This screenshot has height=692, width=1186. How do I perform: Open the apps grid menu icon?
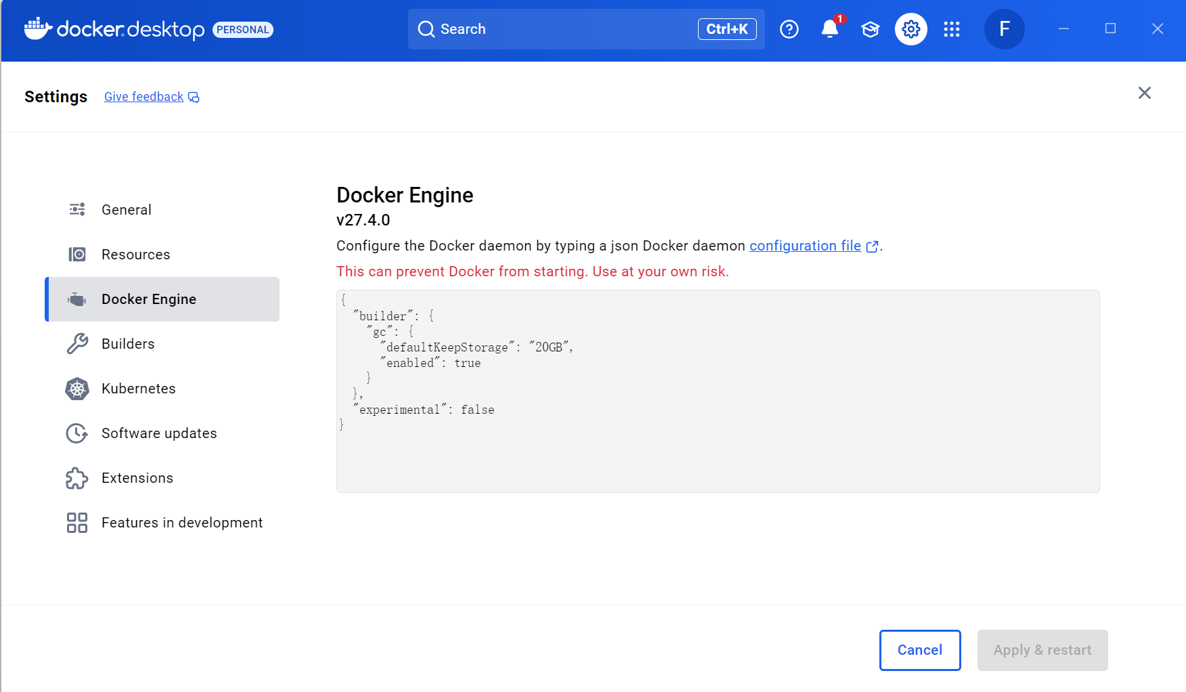coord(952,29)
